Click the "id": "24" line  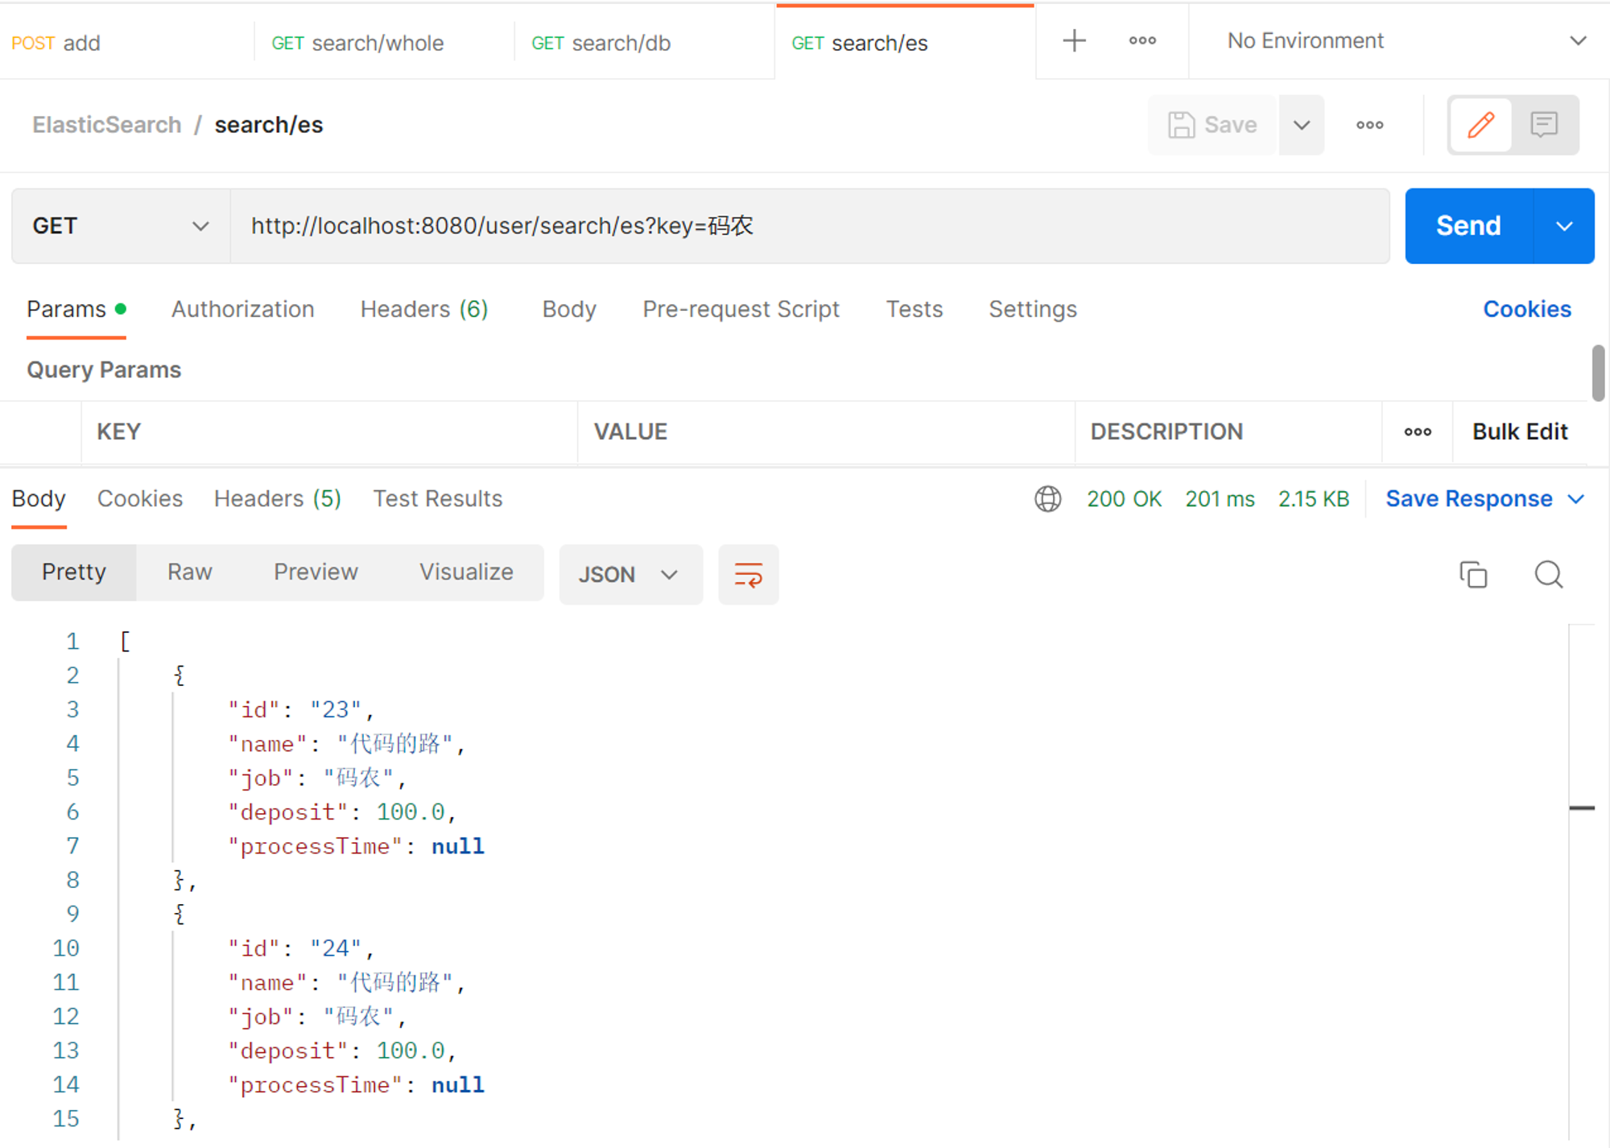[302, 949]
